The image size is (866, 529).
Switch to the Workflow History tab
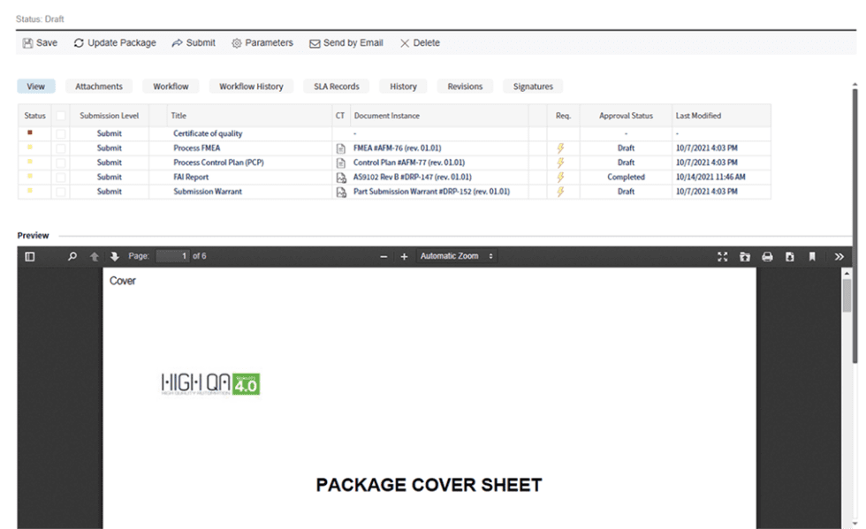[x=251, y=87]
